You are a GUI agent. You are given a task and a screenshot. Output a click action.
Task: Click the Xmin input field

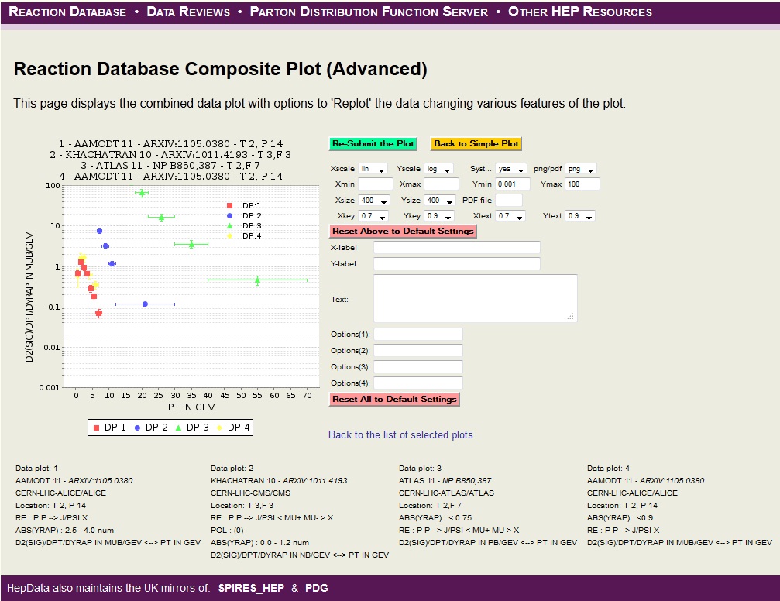376,184
